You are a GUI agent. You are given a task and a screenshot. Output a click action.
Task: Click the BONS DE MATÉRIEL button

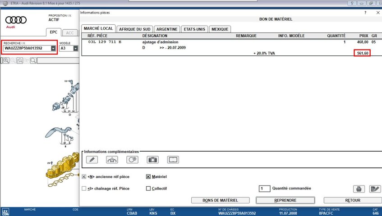[220, 200]
